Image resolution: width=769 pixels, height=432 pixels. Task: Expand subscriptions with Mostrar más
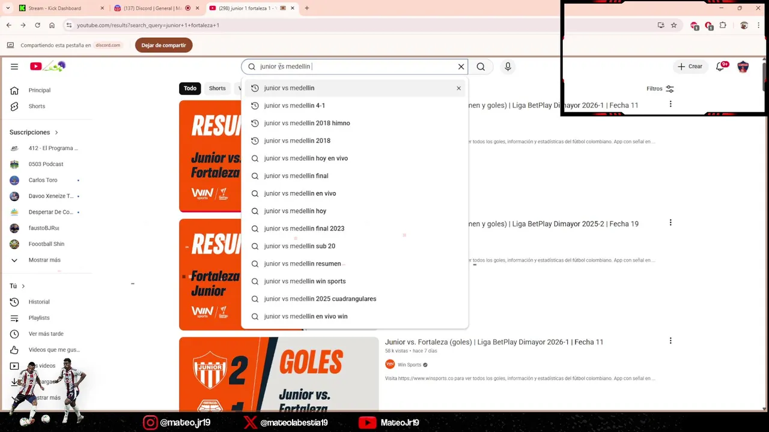click(x=45, y=260)
